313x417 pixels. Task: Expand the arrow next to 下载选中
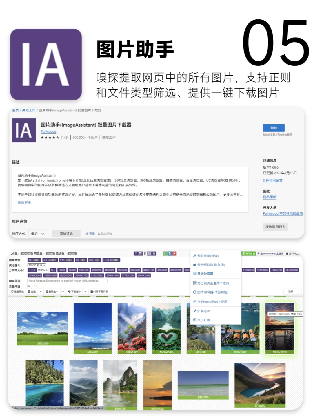coord(85,292)
